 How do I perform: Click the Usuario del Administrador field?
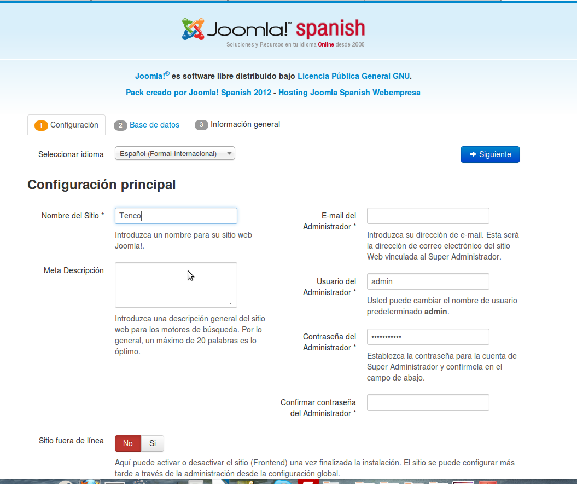tap(428, 281)
